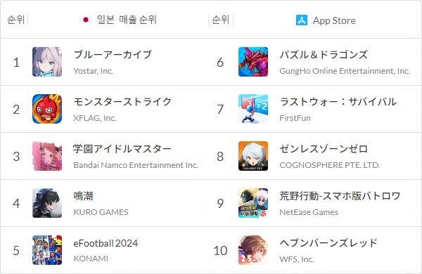Select the Puzzle & Dragons dragon icon
This screenshot has width=422, height=274.
click(x=253, y=62)
